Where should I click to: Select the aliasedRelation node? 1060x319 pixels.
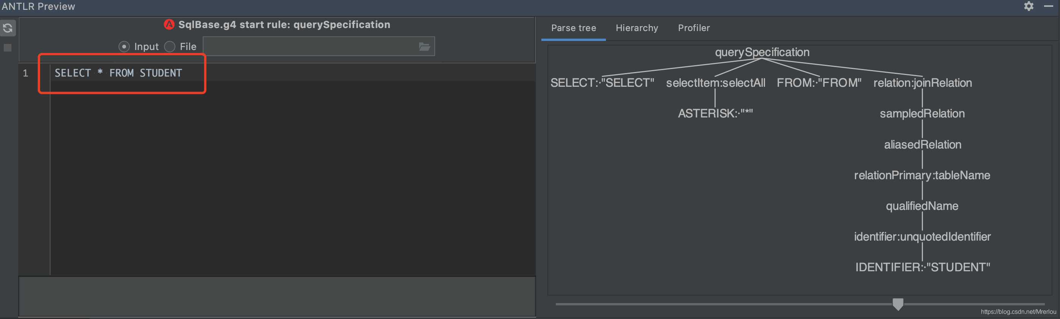tap(923, 144)
